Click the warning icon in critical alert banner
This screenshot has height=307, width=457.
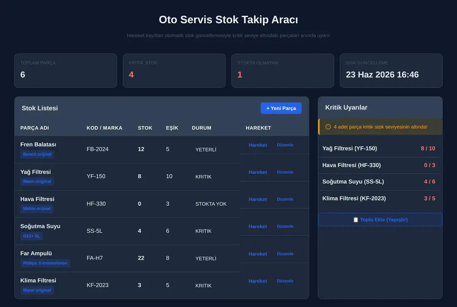(328, 127)
